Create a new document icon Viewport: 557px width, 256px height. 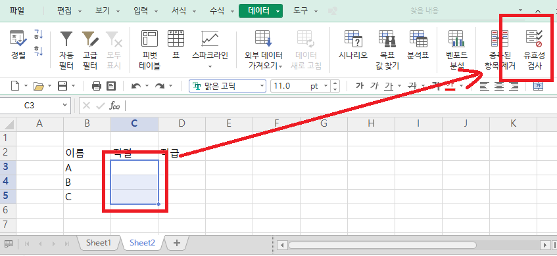point(15,86)
